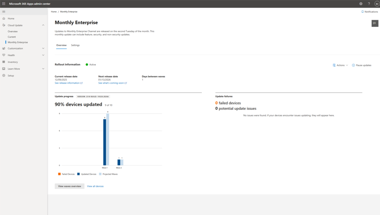Image resolution: width=380 pixels, height=215 pixels.
Task: Click the next release date 01/13/2026
Action: pos(104,80)
